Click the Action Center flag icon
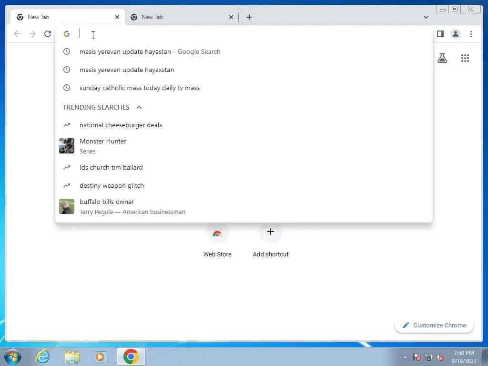Screen dimensions: 488x366 tap(417, 357)
